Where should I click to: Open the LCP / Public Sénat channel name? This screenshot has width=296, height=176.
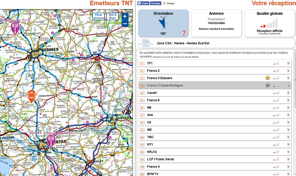[160, 159]
